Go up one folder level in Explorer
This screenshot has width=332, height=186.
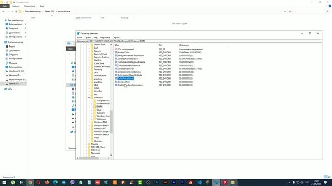(16, 11)
